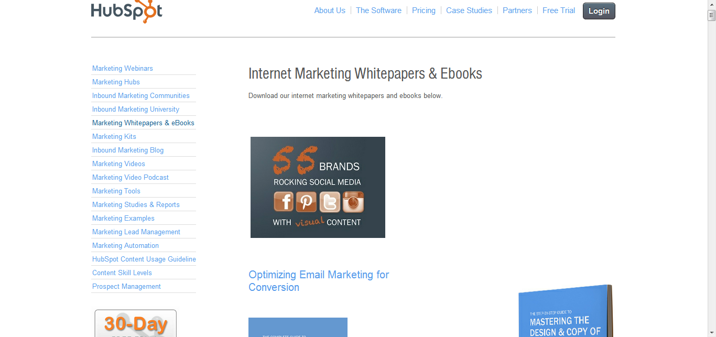Click the Pinterest icon in the banner

click(307, 202)
